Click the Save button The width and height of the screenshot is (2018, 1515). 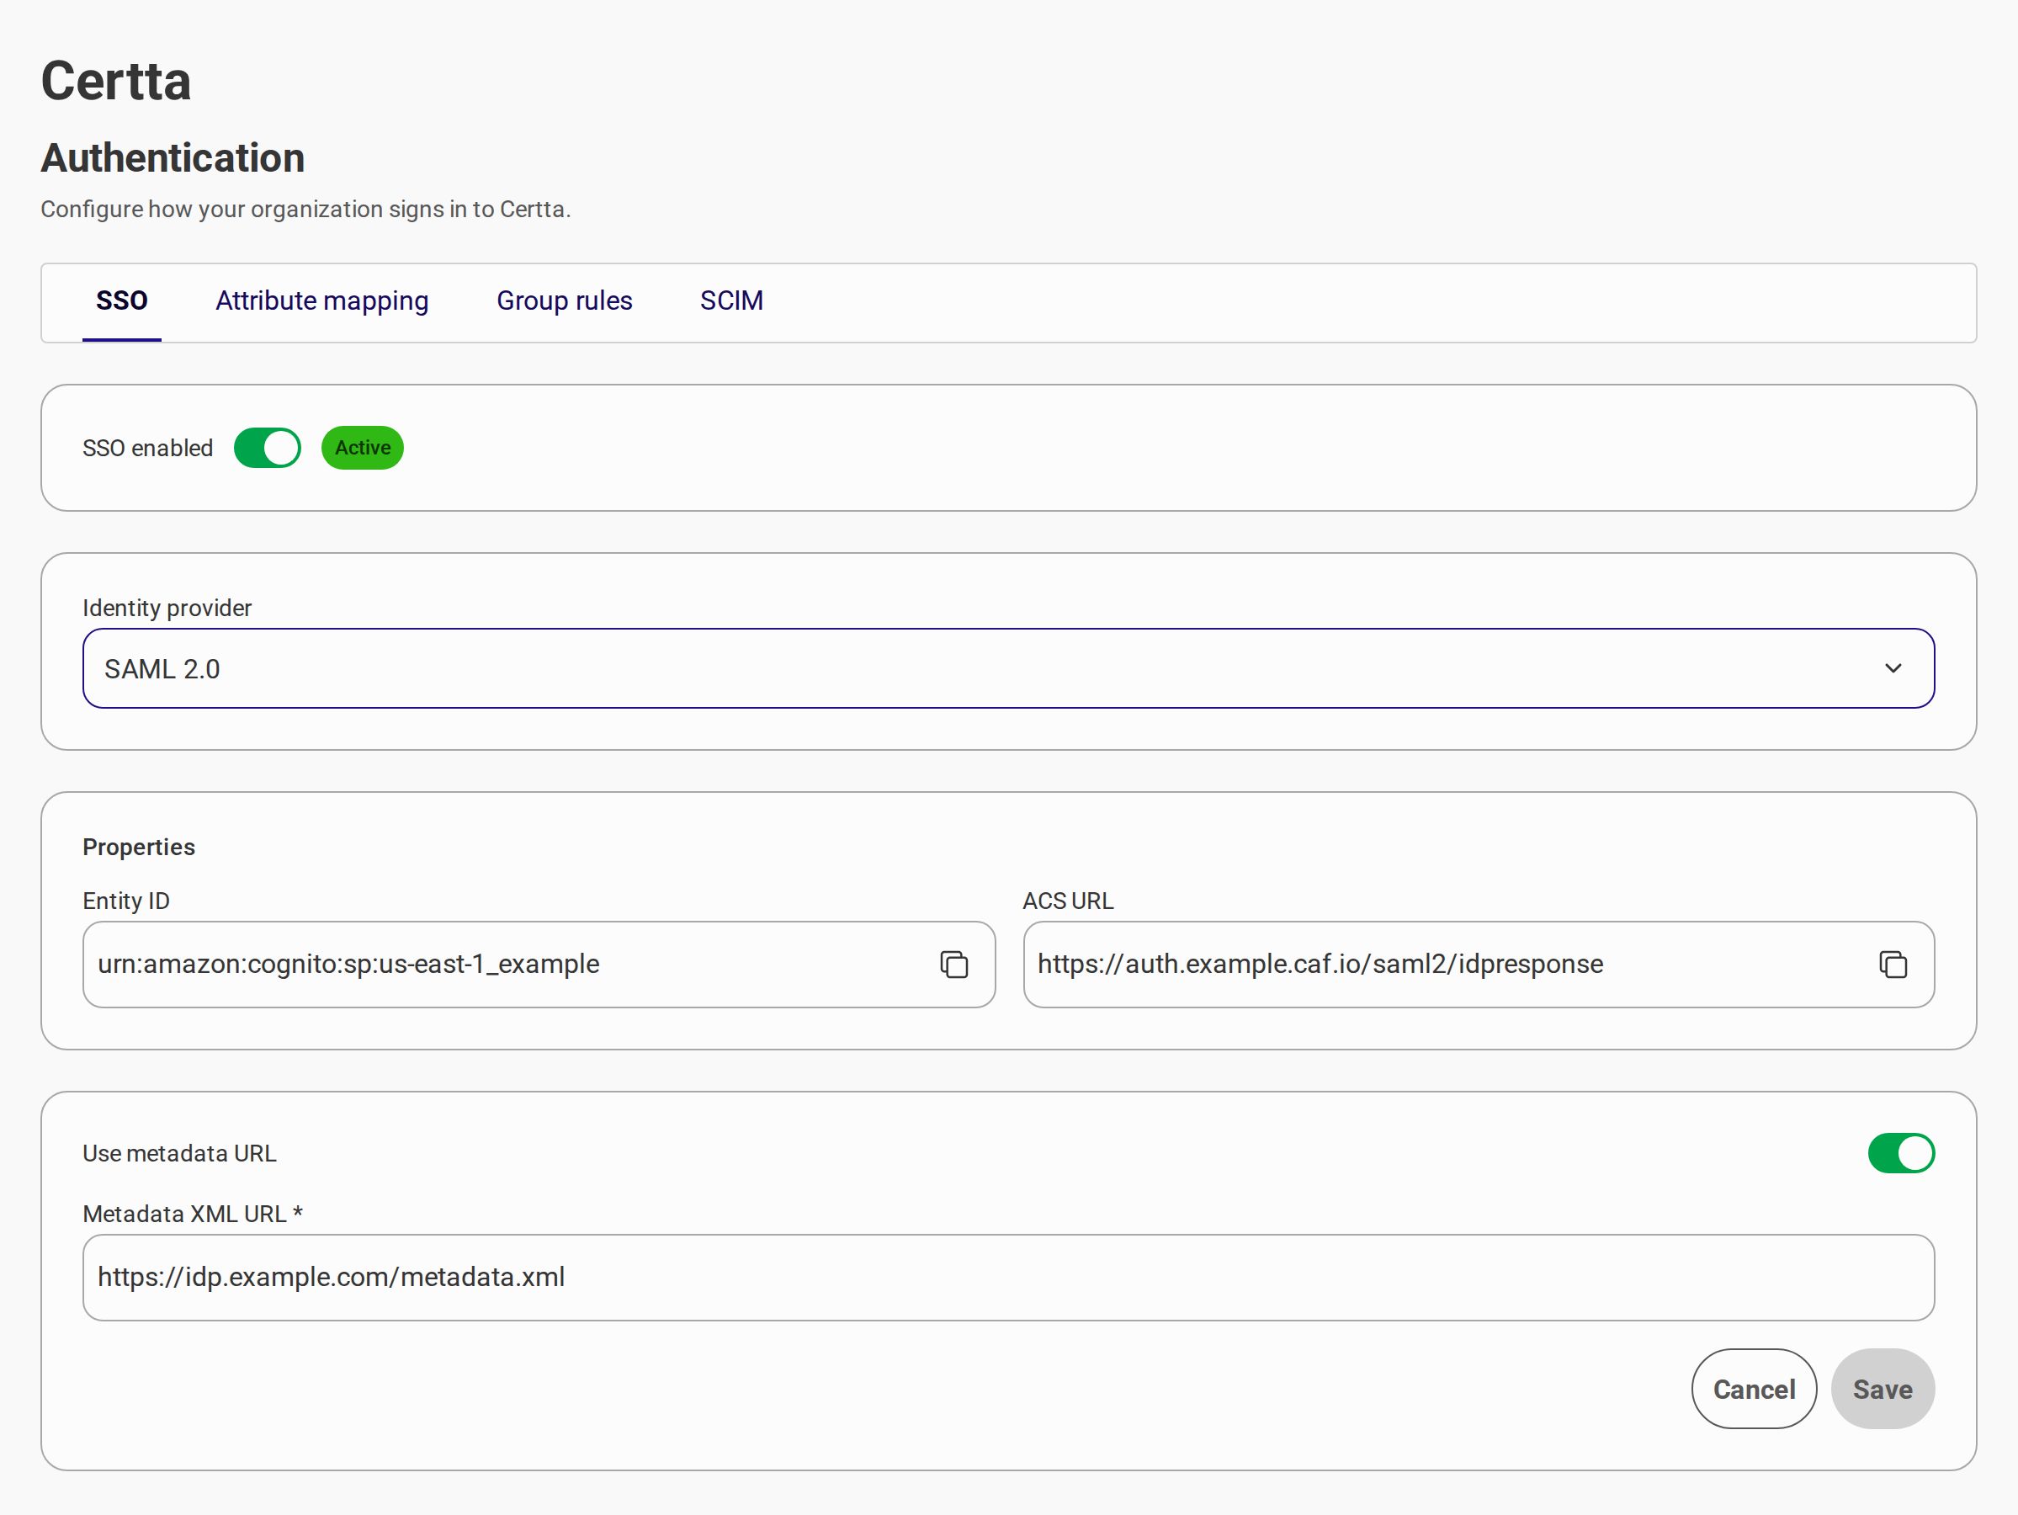pos(1882,1389)
